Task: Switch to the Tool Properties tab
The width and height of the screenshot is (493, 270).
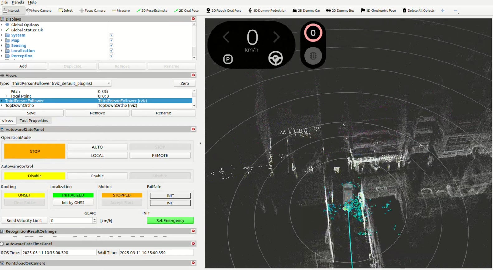Action: click(34, 121)
